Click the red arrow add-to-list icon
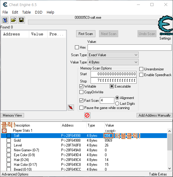Viewport: 173px width, 177px height. 71,108
